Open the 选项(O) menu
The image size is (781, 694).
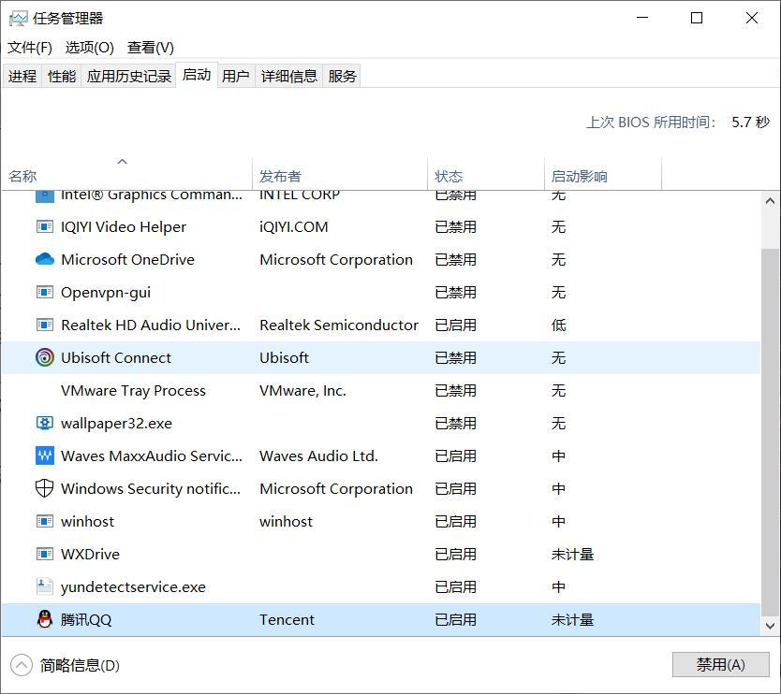(x=89, y=47)
